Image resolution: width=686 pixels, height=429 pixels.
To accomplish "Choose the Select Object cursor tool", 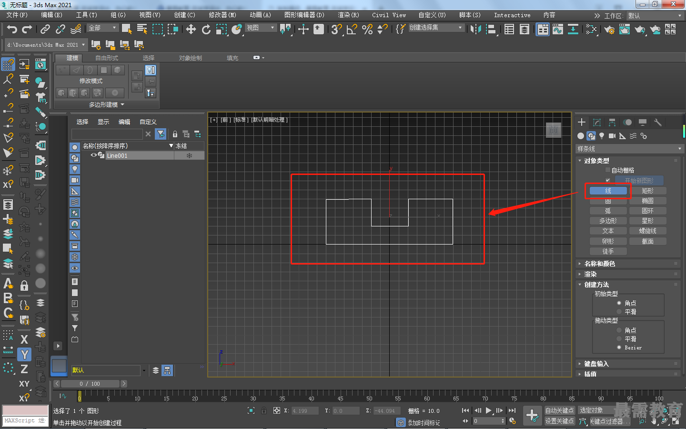I will click(127, 30).
